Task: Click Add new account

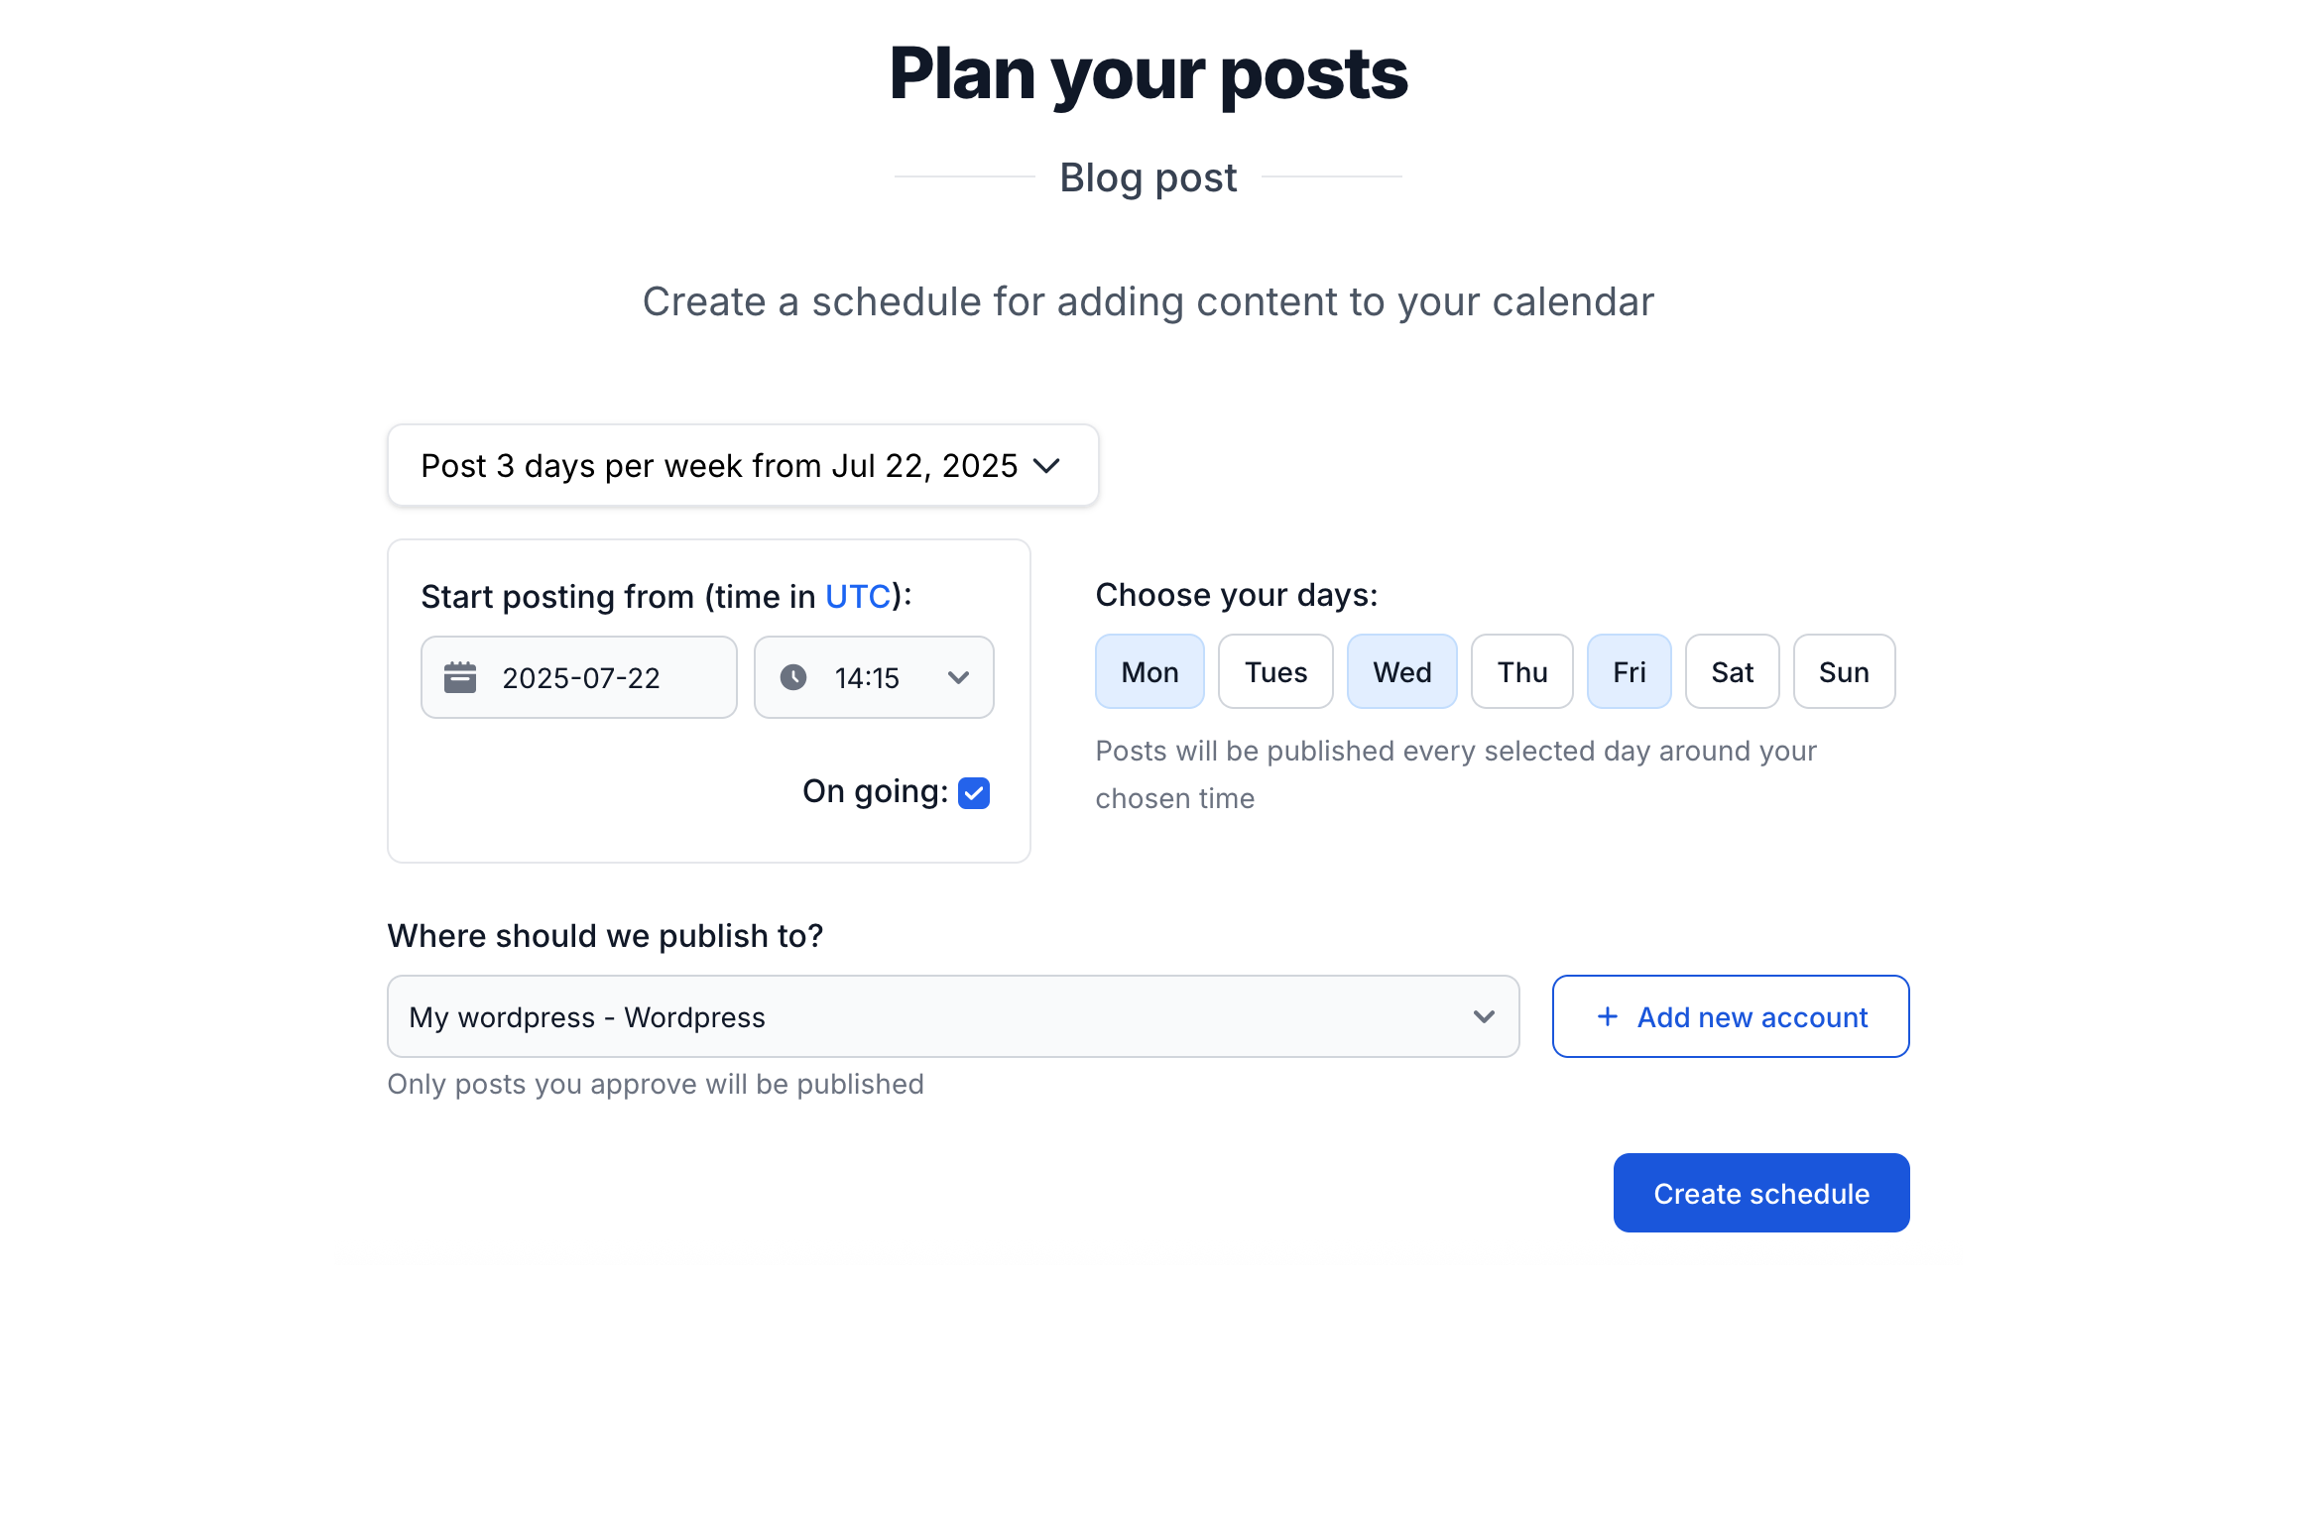Action: tap(1730, 1016)
